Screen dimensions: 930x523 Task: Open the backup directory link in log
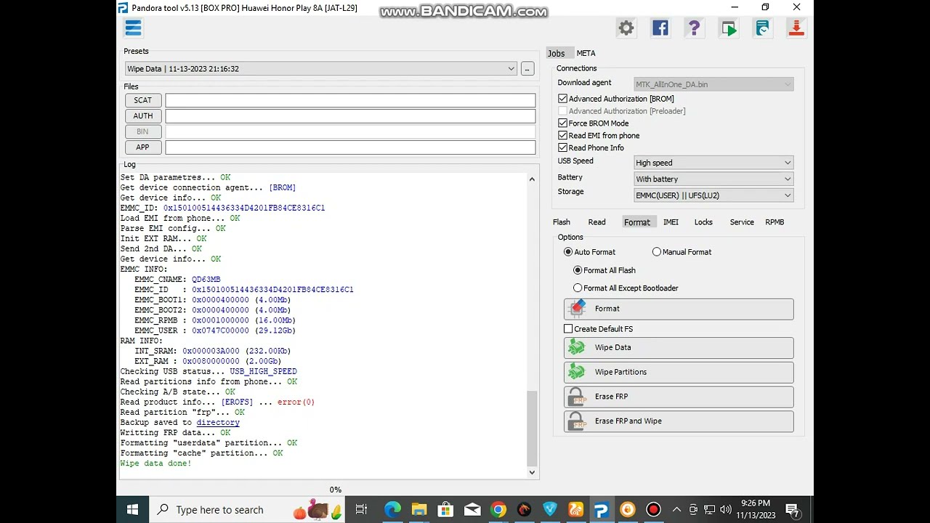click(x=218, y=423)
